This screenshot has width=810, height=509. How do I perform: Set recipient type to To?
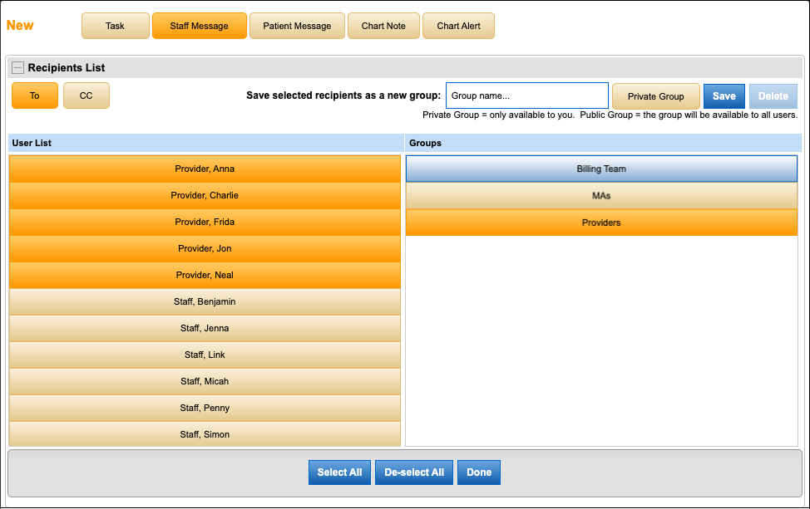coord(34,95)
